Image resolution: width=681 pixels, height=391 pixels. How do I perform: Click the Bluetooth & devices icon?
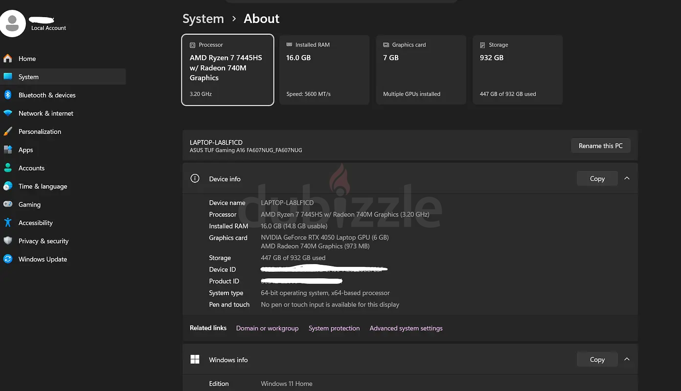[x=8, y=95]
